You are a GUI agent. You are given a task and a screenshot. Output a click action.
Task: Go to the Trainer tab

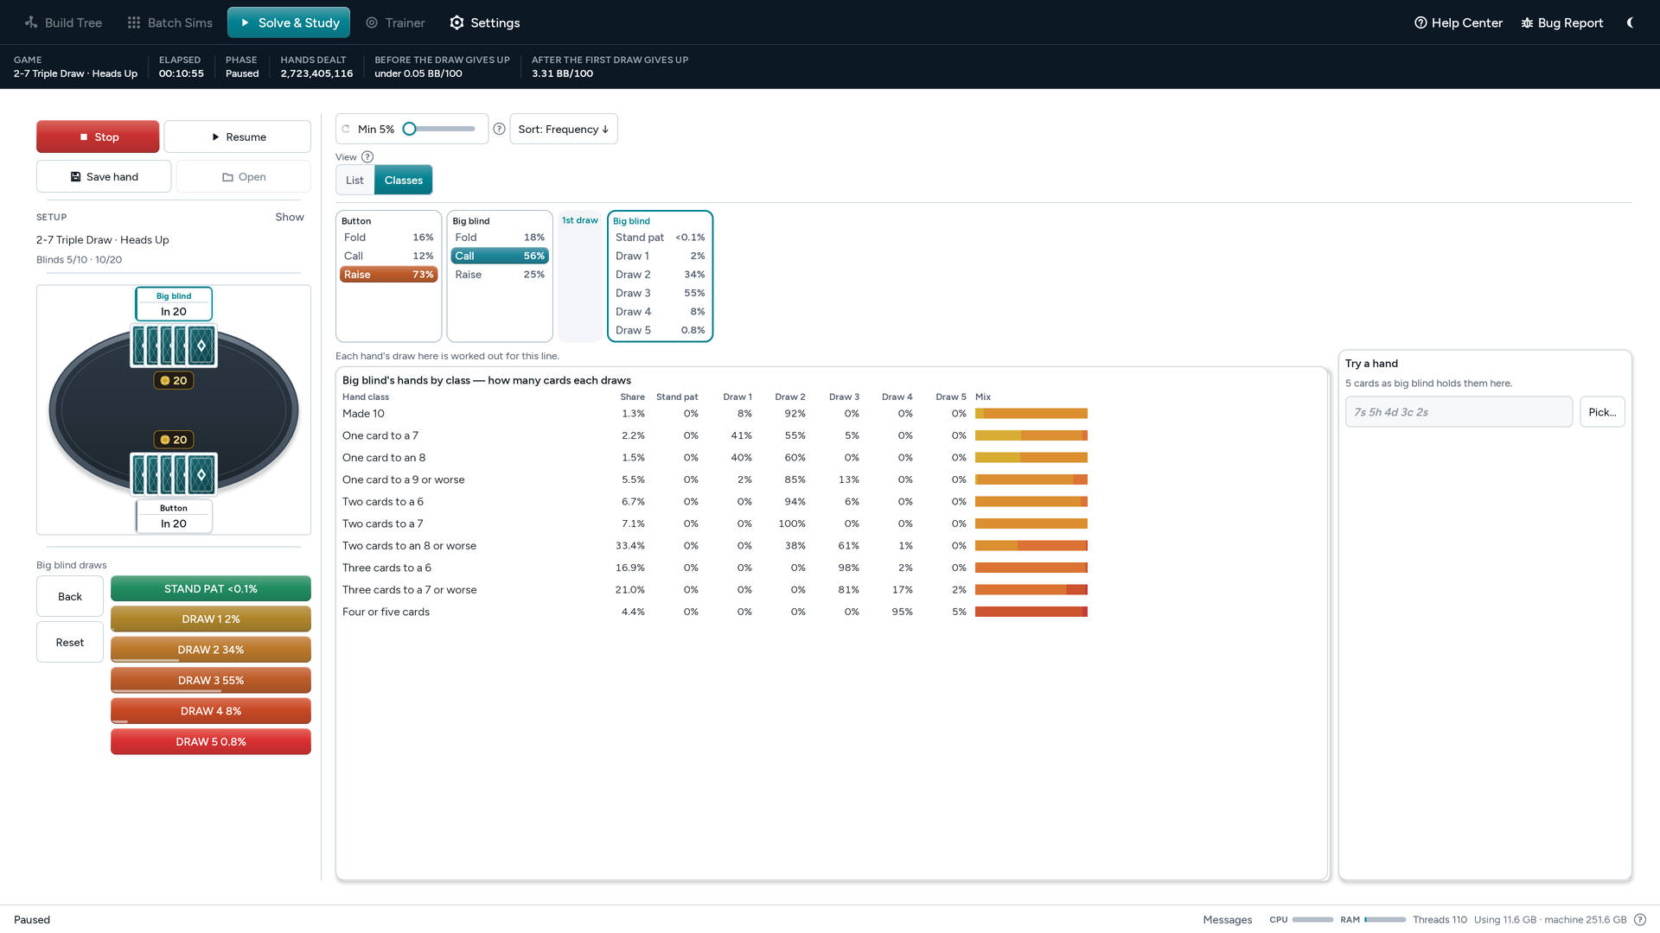coord(396,22)
